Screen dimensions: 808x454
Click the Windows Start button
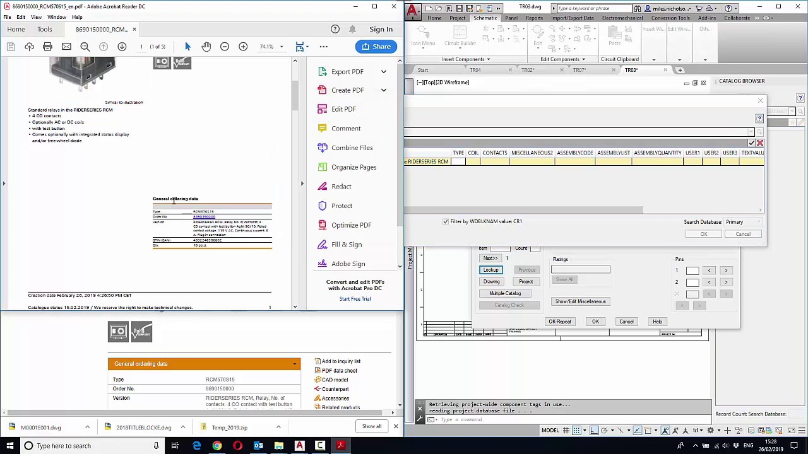pyautogui.click(x=9, y=446)
